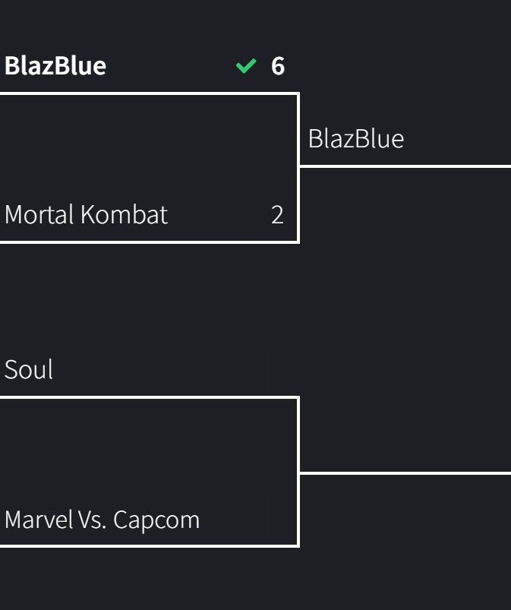511x610 pixels.
Task: Select BlazBlue in the second-round slot
Action: 356,139
